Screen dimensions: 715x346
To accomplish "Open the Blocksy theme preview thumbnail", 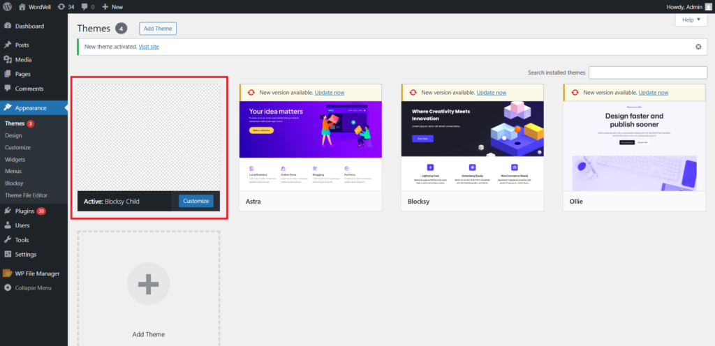I will click(x=473, y=145).
